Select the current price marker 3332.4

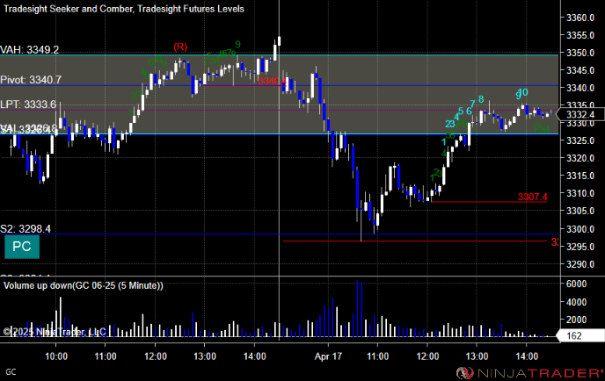(580, 114)
